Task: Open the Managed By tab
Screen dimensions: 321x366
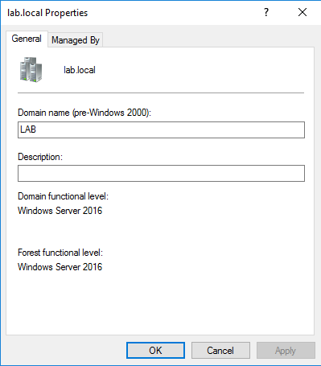Action: point(76,40)
